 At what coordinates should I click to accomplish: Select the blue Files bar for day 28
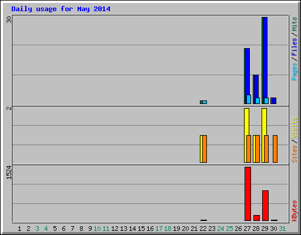256,86
